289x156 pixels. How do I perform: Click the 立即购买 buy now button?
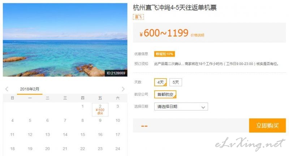pos(267,125)
